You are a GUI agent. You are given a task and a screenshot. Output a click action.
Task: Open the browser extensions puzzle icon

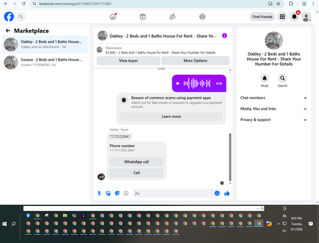point(291,4)
